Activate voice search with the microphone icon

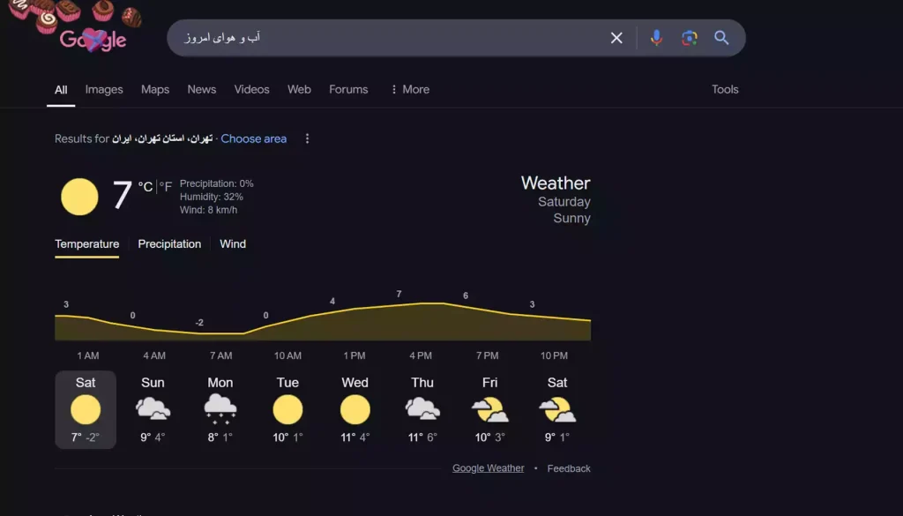tap(656, 37)
